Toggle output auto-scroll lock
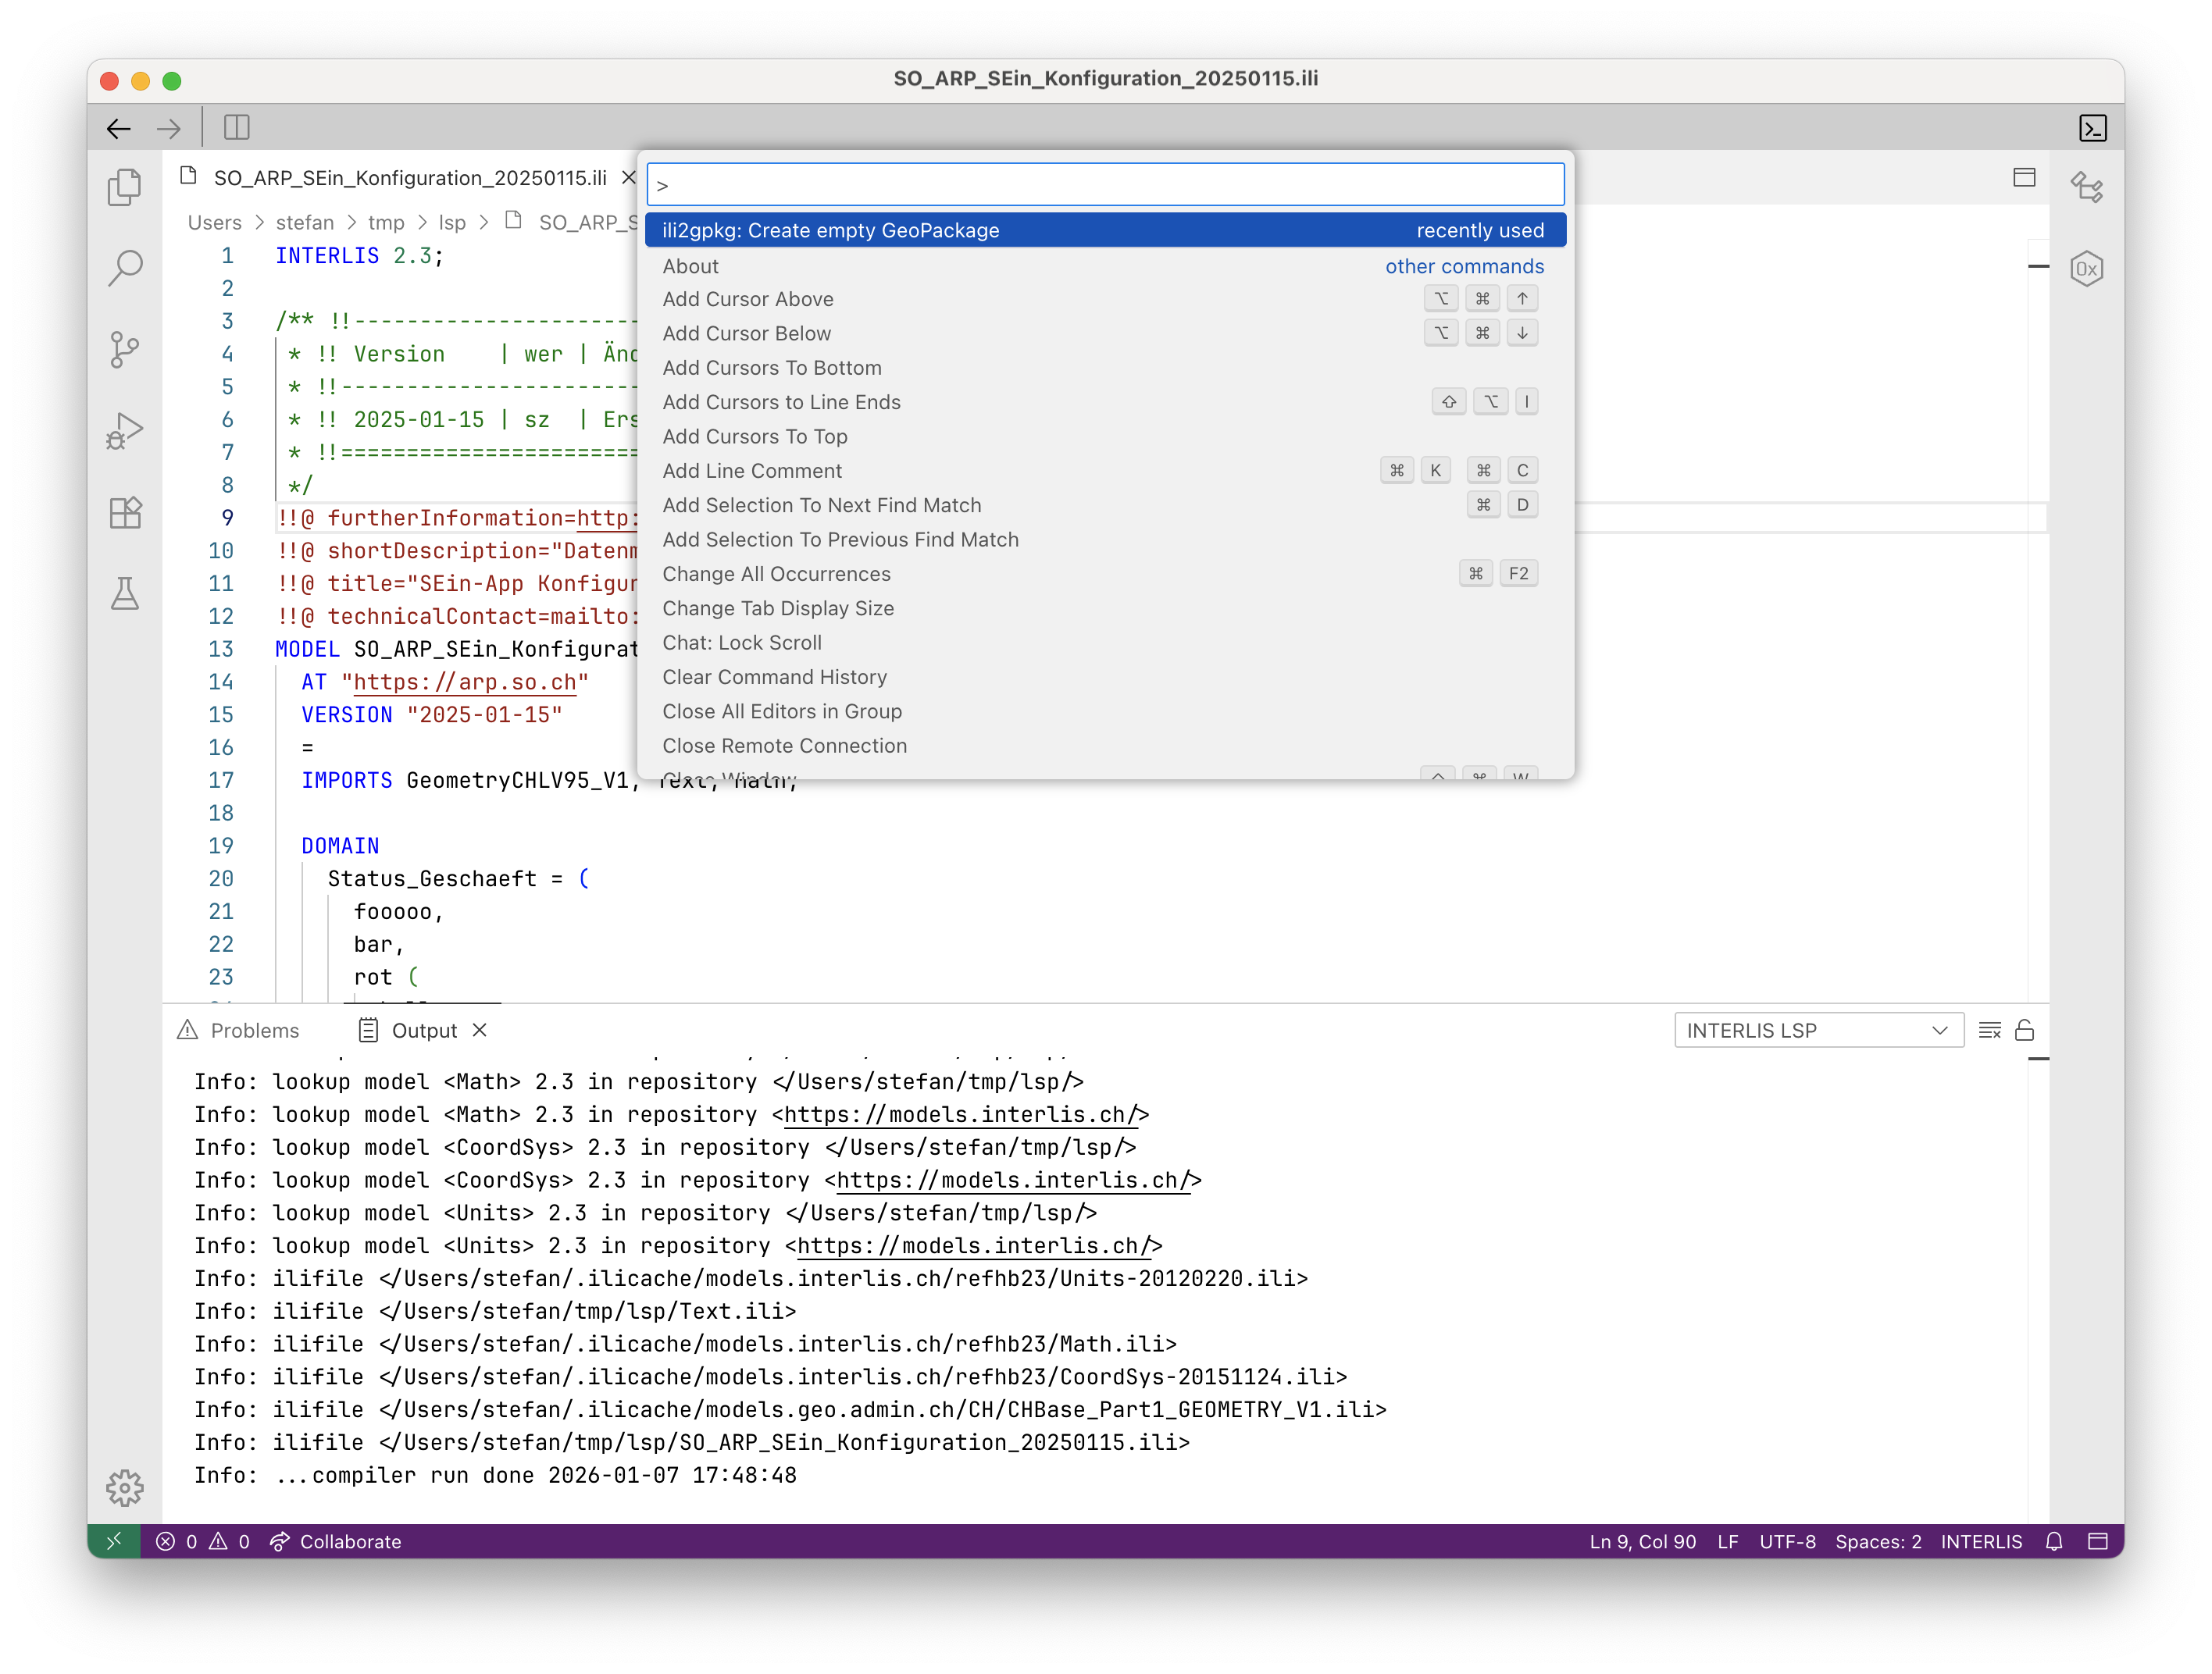 (x=2025, y=1031)
